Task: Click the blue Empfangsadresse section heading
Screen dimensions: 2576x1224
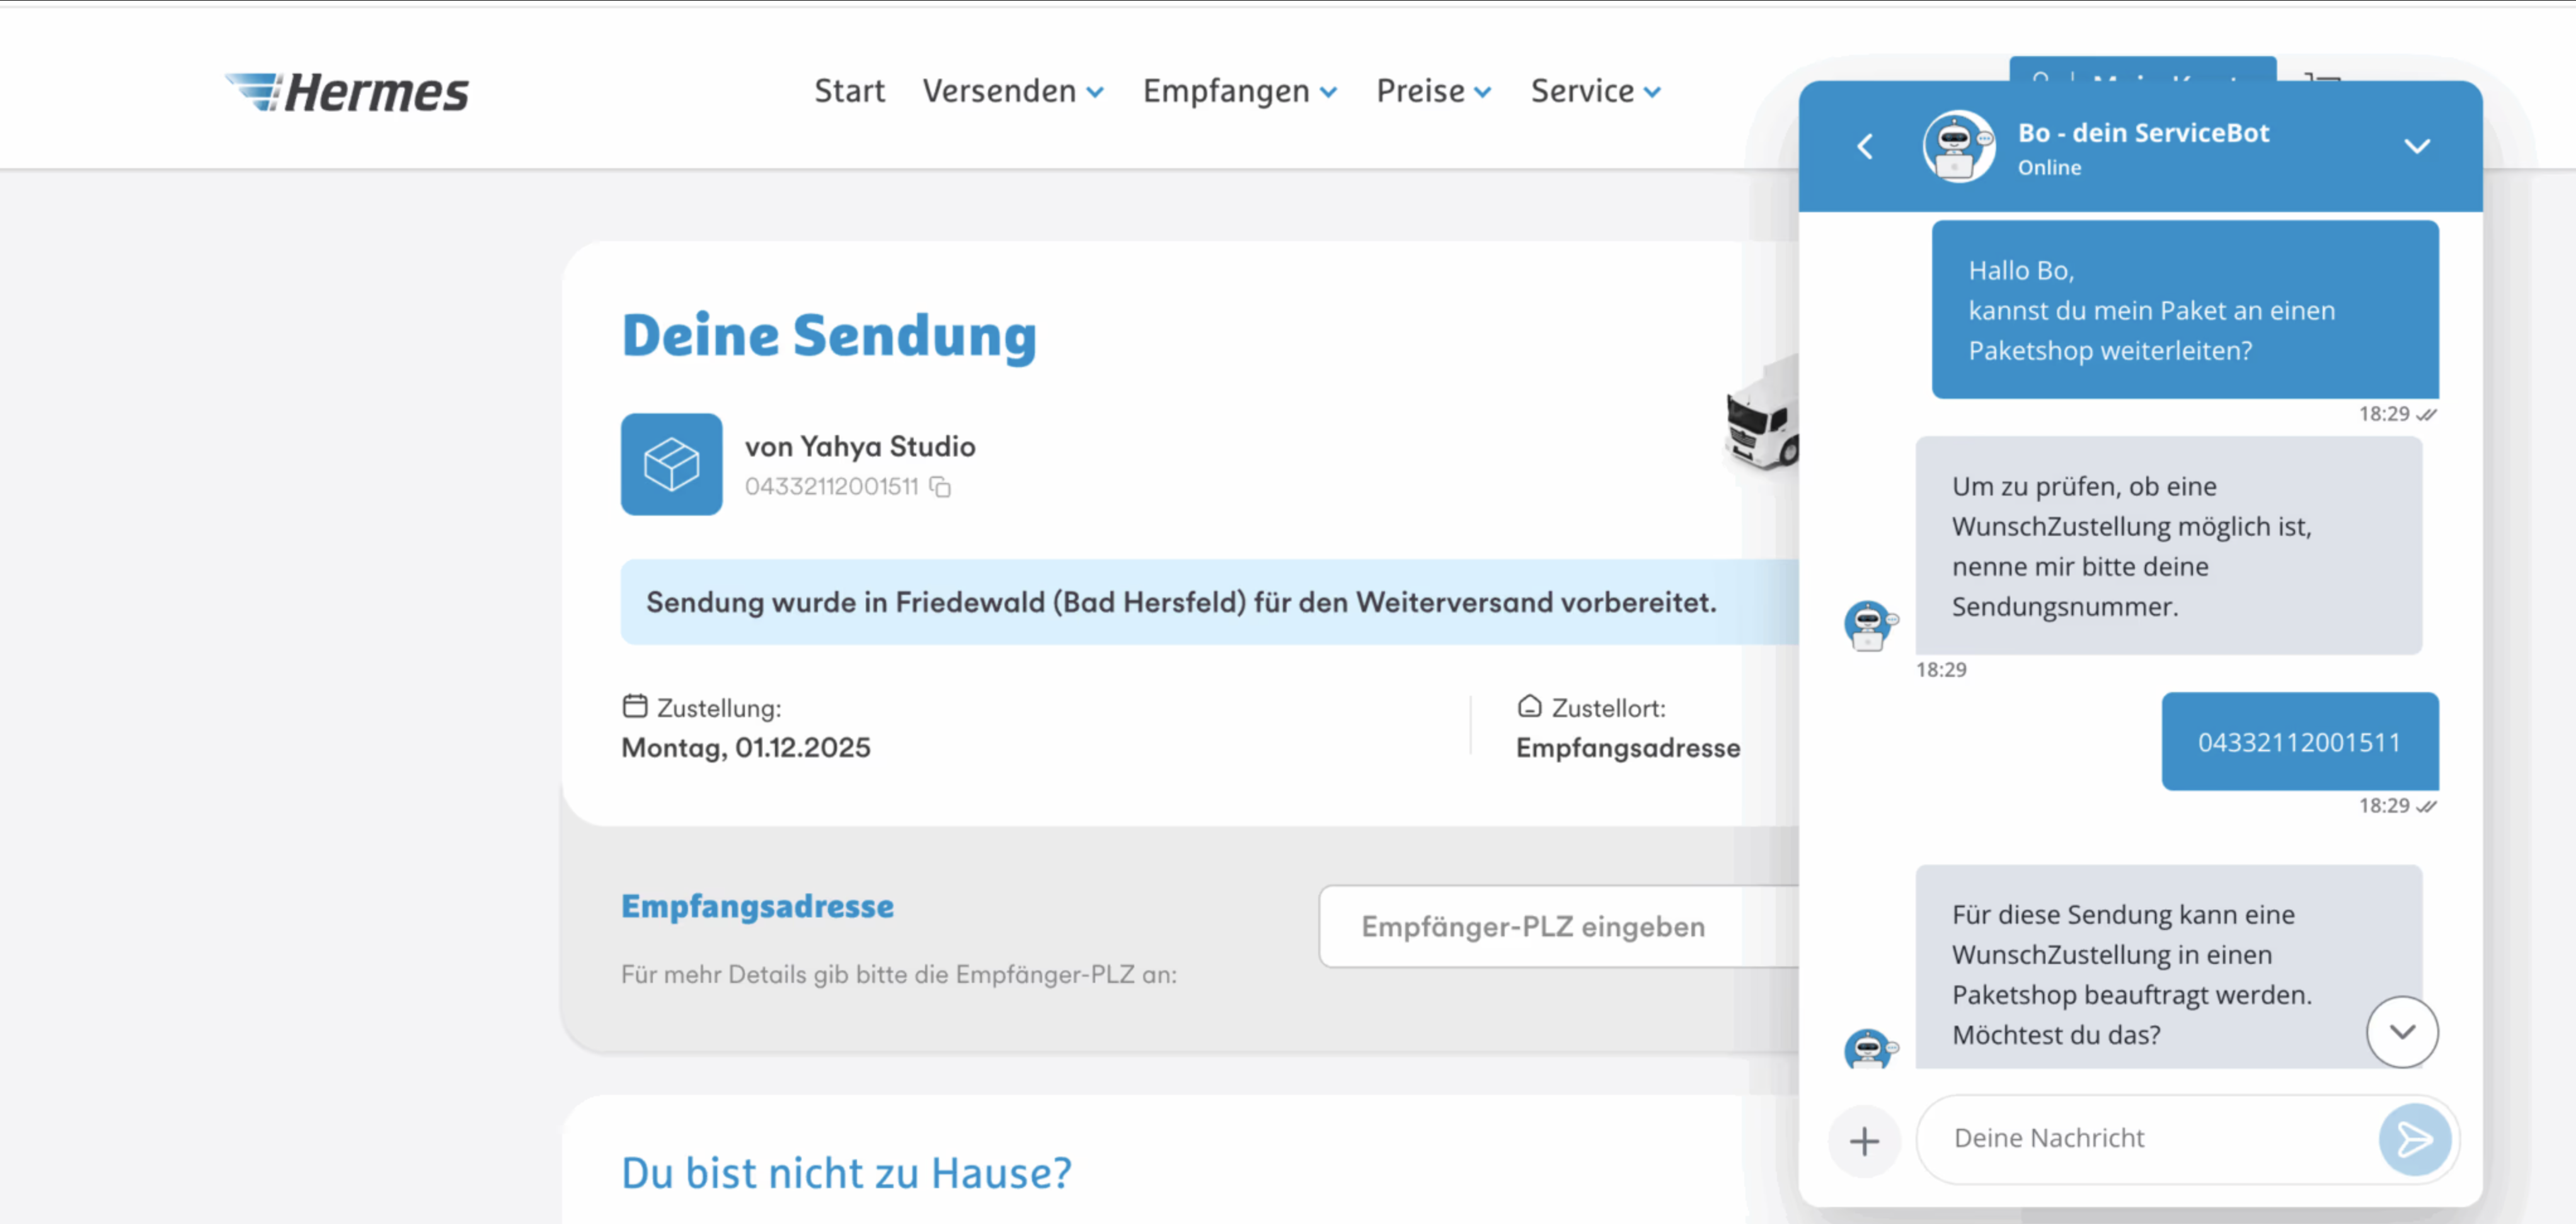Action: click(757, 906)
